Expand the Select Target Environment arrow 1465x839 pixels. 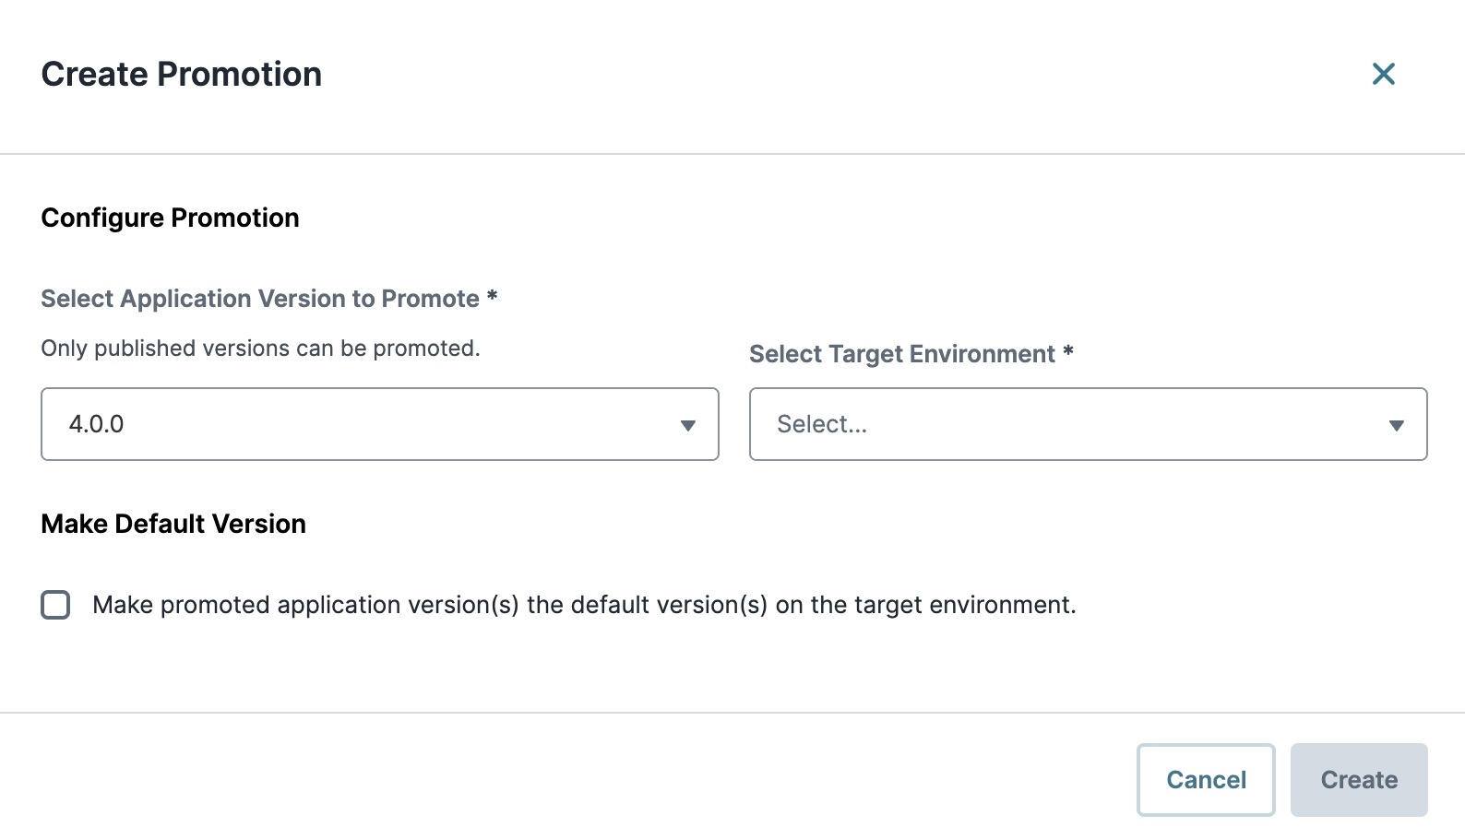1396,425
